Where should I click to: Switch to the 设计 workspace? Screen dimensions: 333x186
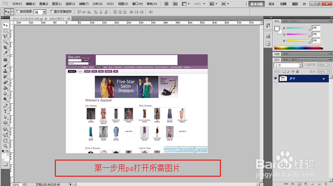(271, 4)
